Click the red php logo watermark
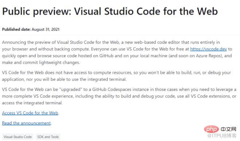The width and height of the screenshot is (240, 141). pos(211,129)
